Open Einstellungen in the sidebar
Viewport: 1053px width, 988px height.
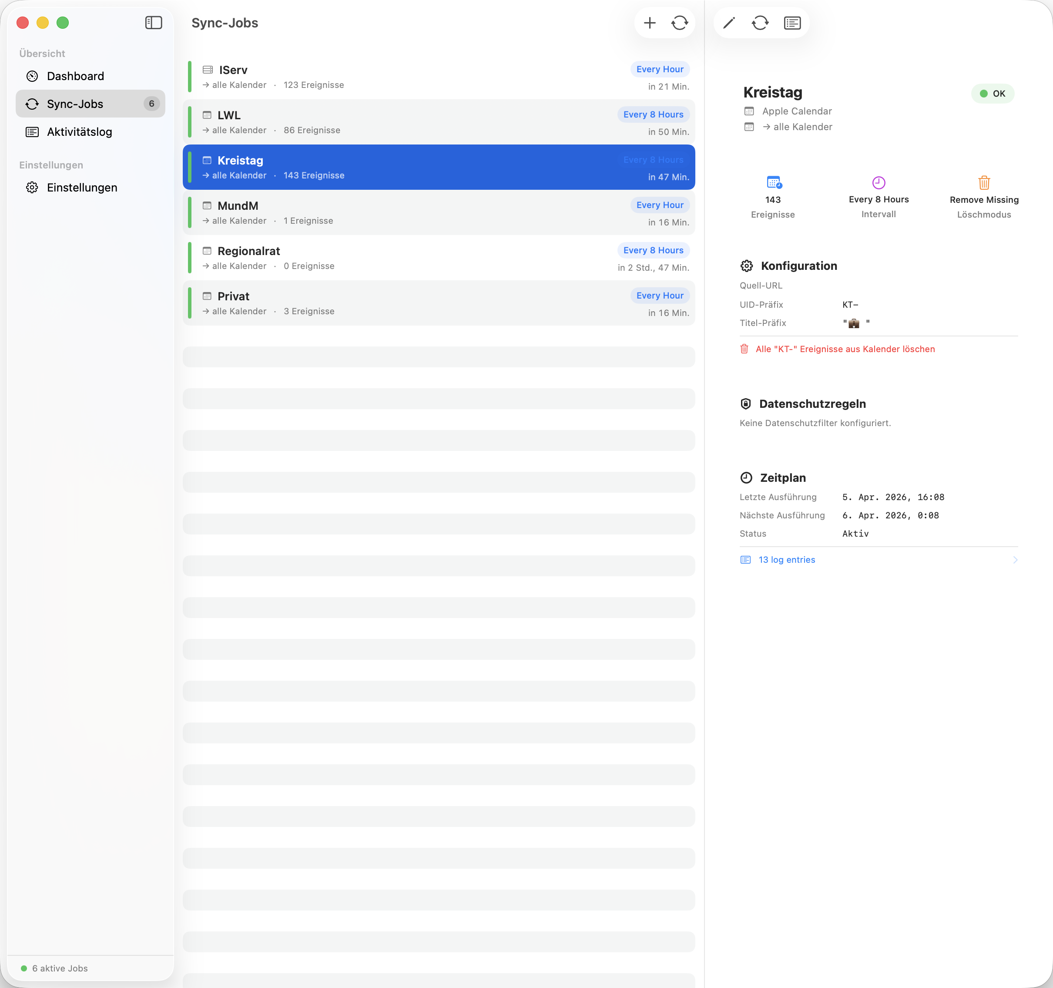pyautogui.click(x=82, y=188)
